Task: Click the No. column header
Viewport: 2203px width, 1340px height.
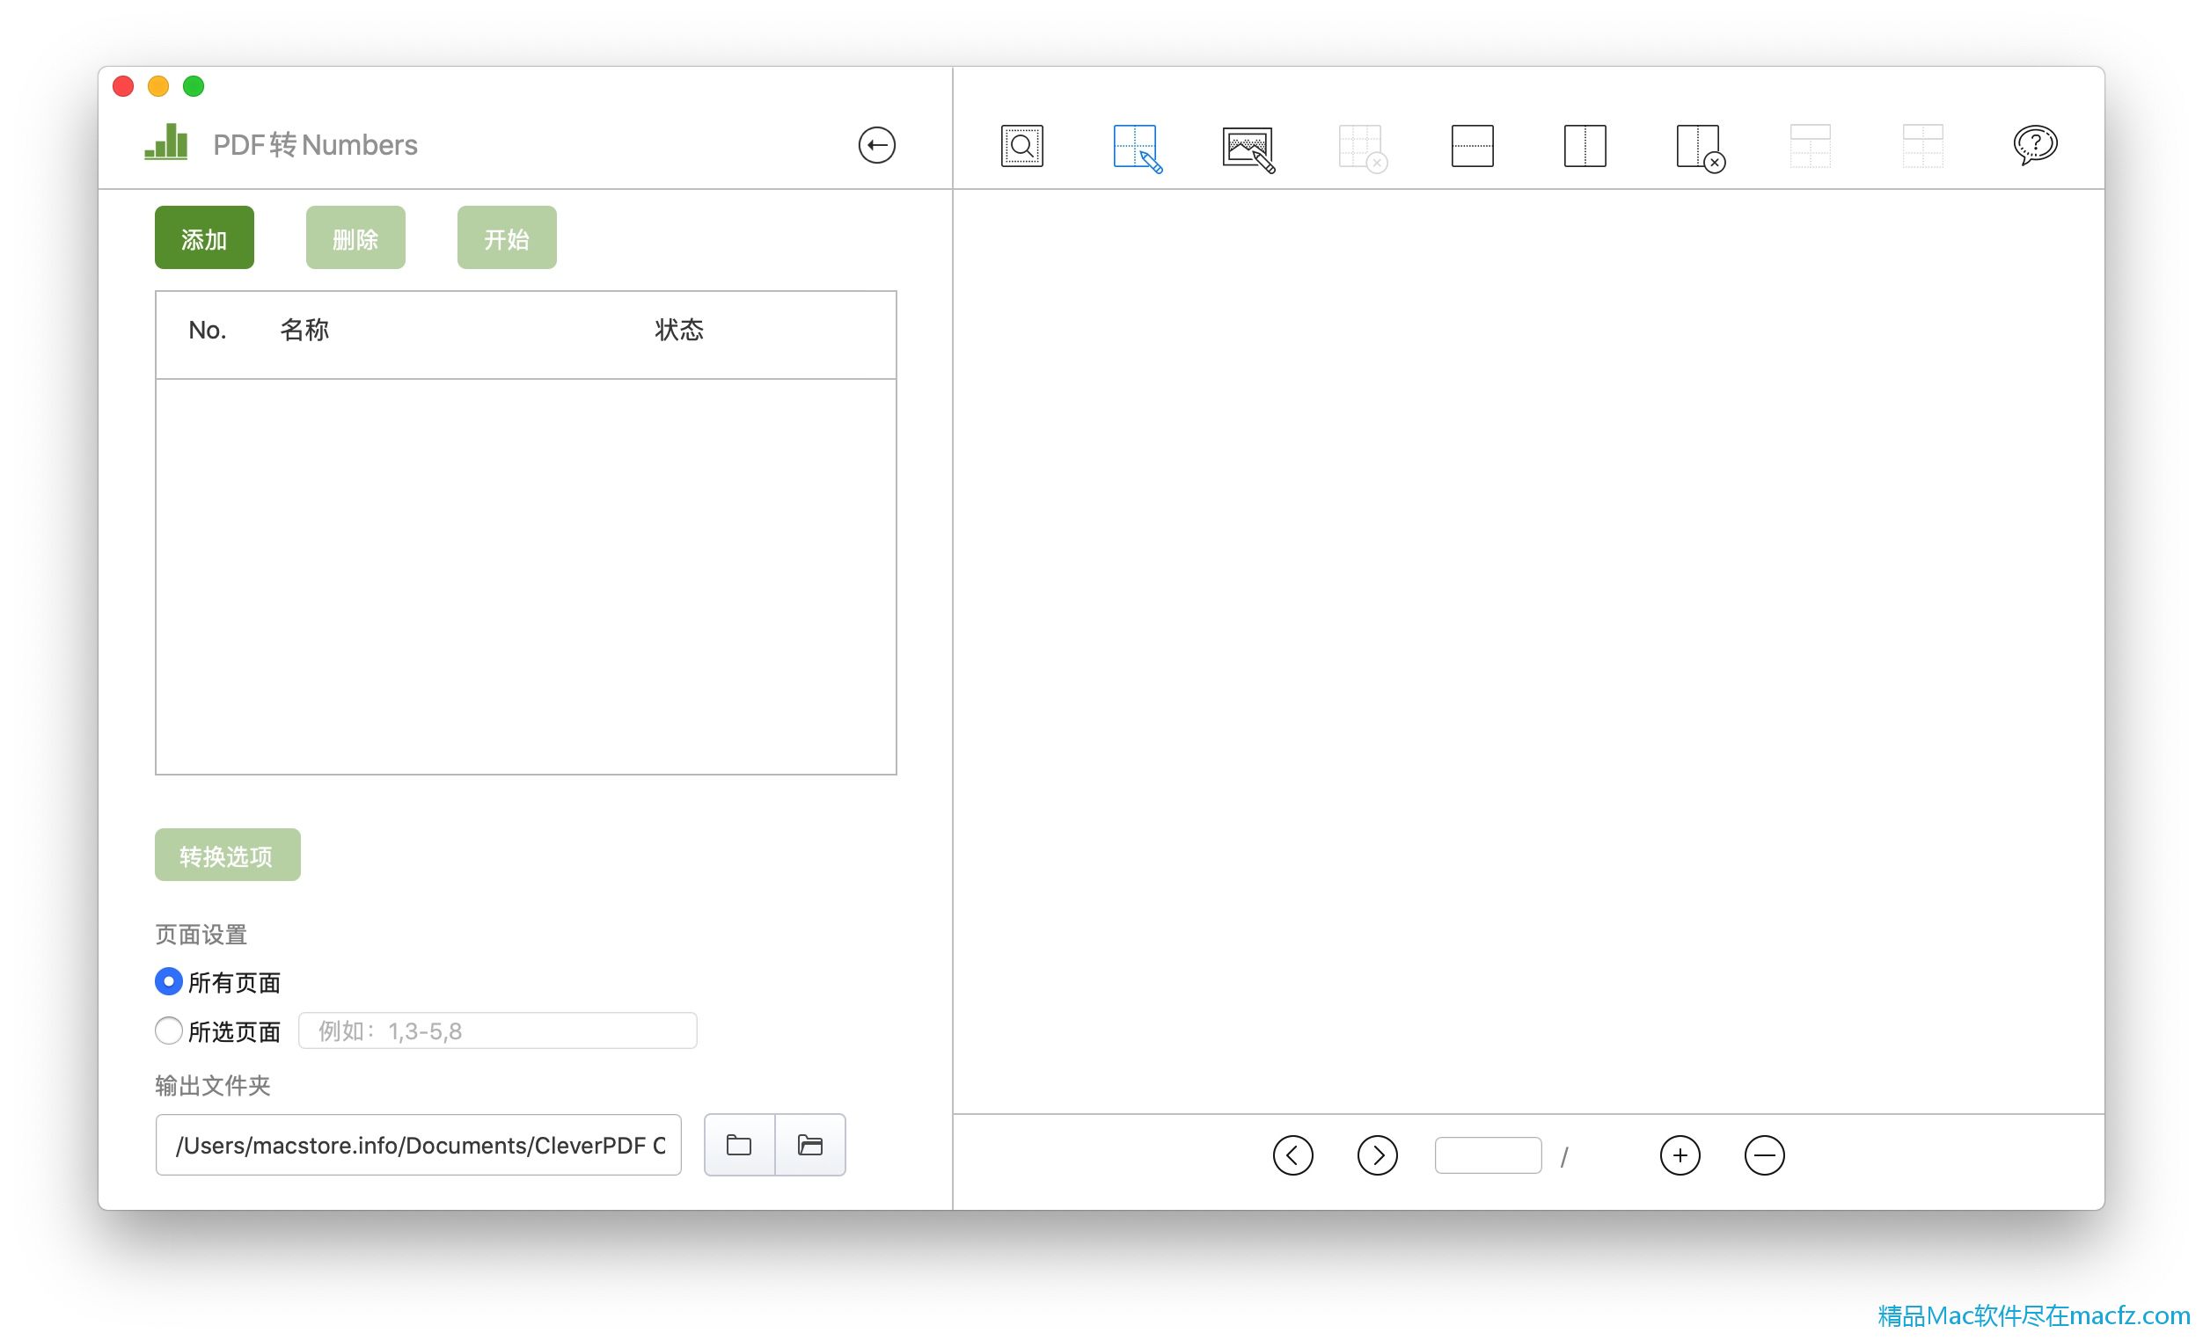Action: 207,330
